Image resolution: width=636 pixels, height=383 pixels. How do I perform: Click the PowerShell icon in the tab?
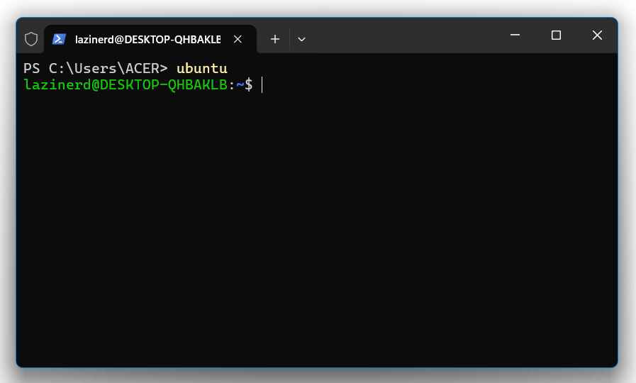pos(60,39)
